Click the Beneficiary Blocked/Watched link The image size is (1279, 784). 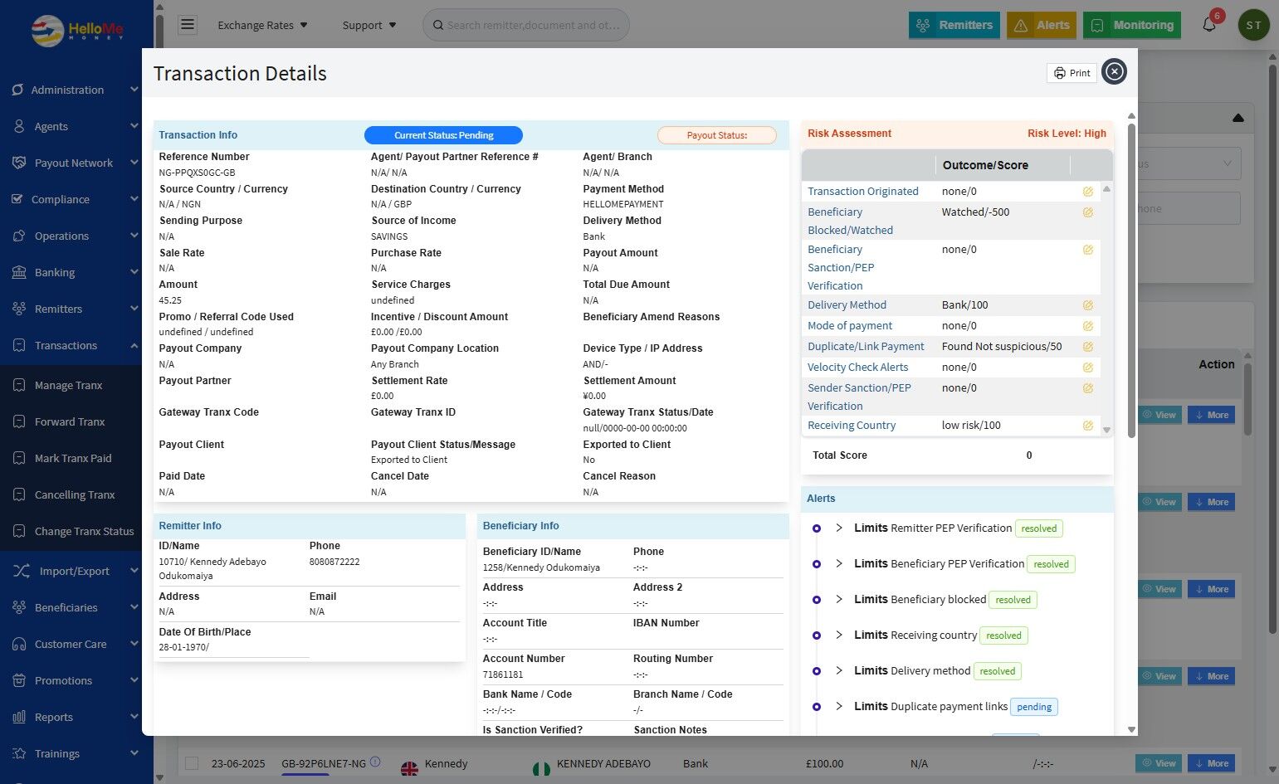click(850, 222)
